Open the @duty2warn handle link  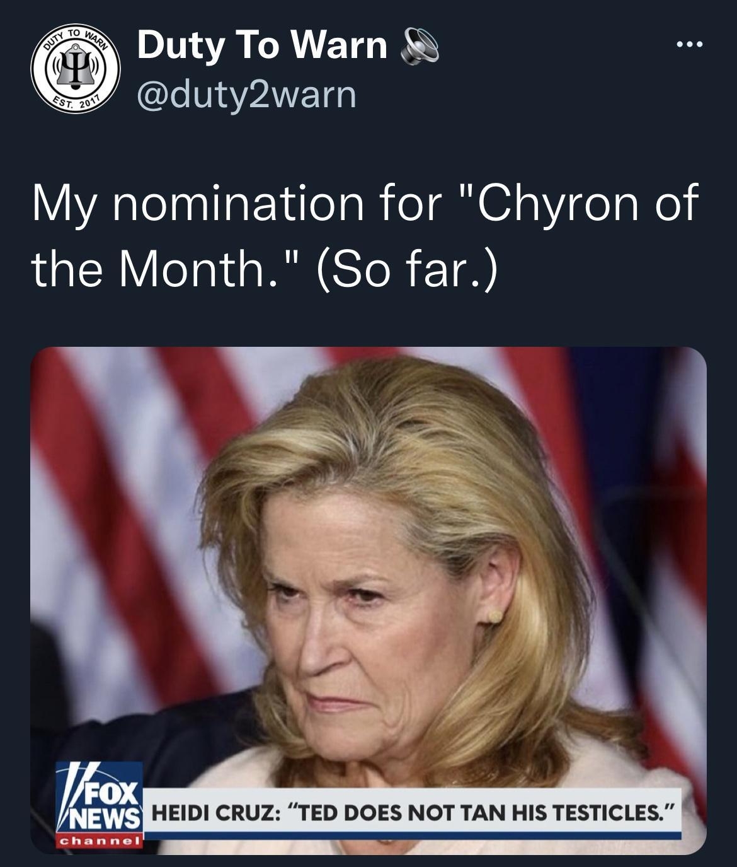click(247, 95)
